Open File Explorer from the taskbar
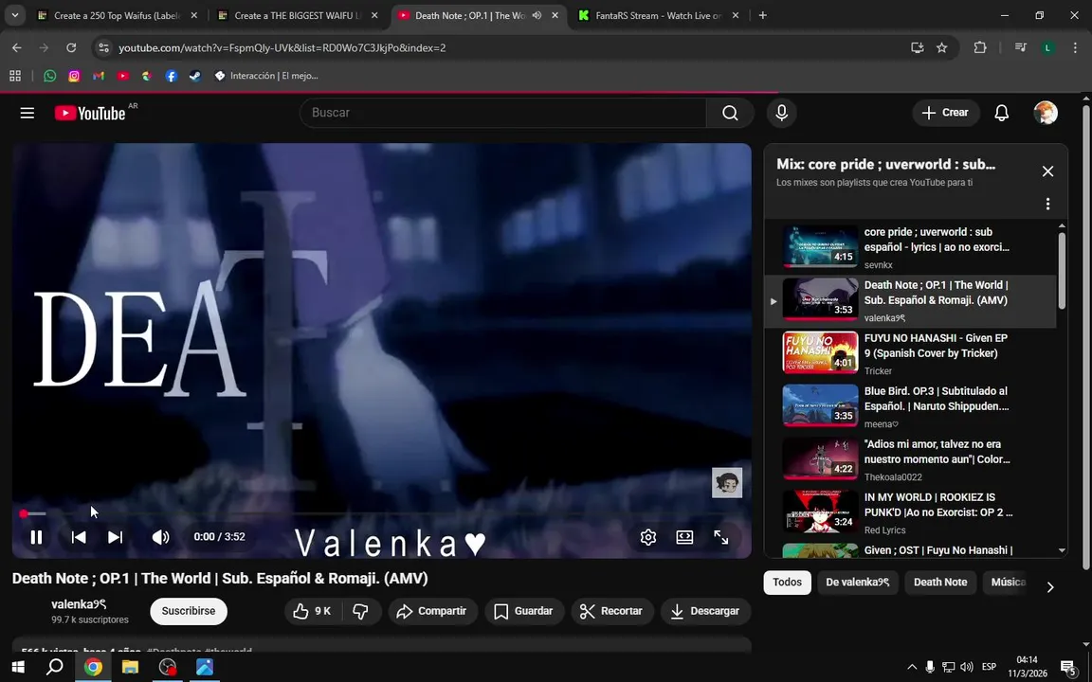Image resolution: width=1092 pixels, height=682 pixels. coord(130,667)
